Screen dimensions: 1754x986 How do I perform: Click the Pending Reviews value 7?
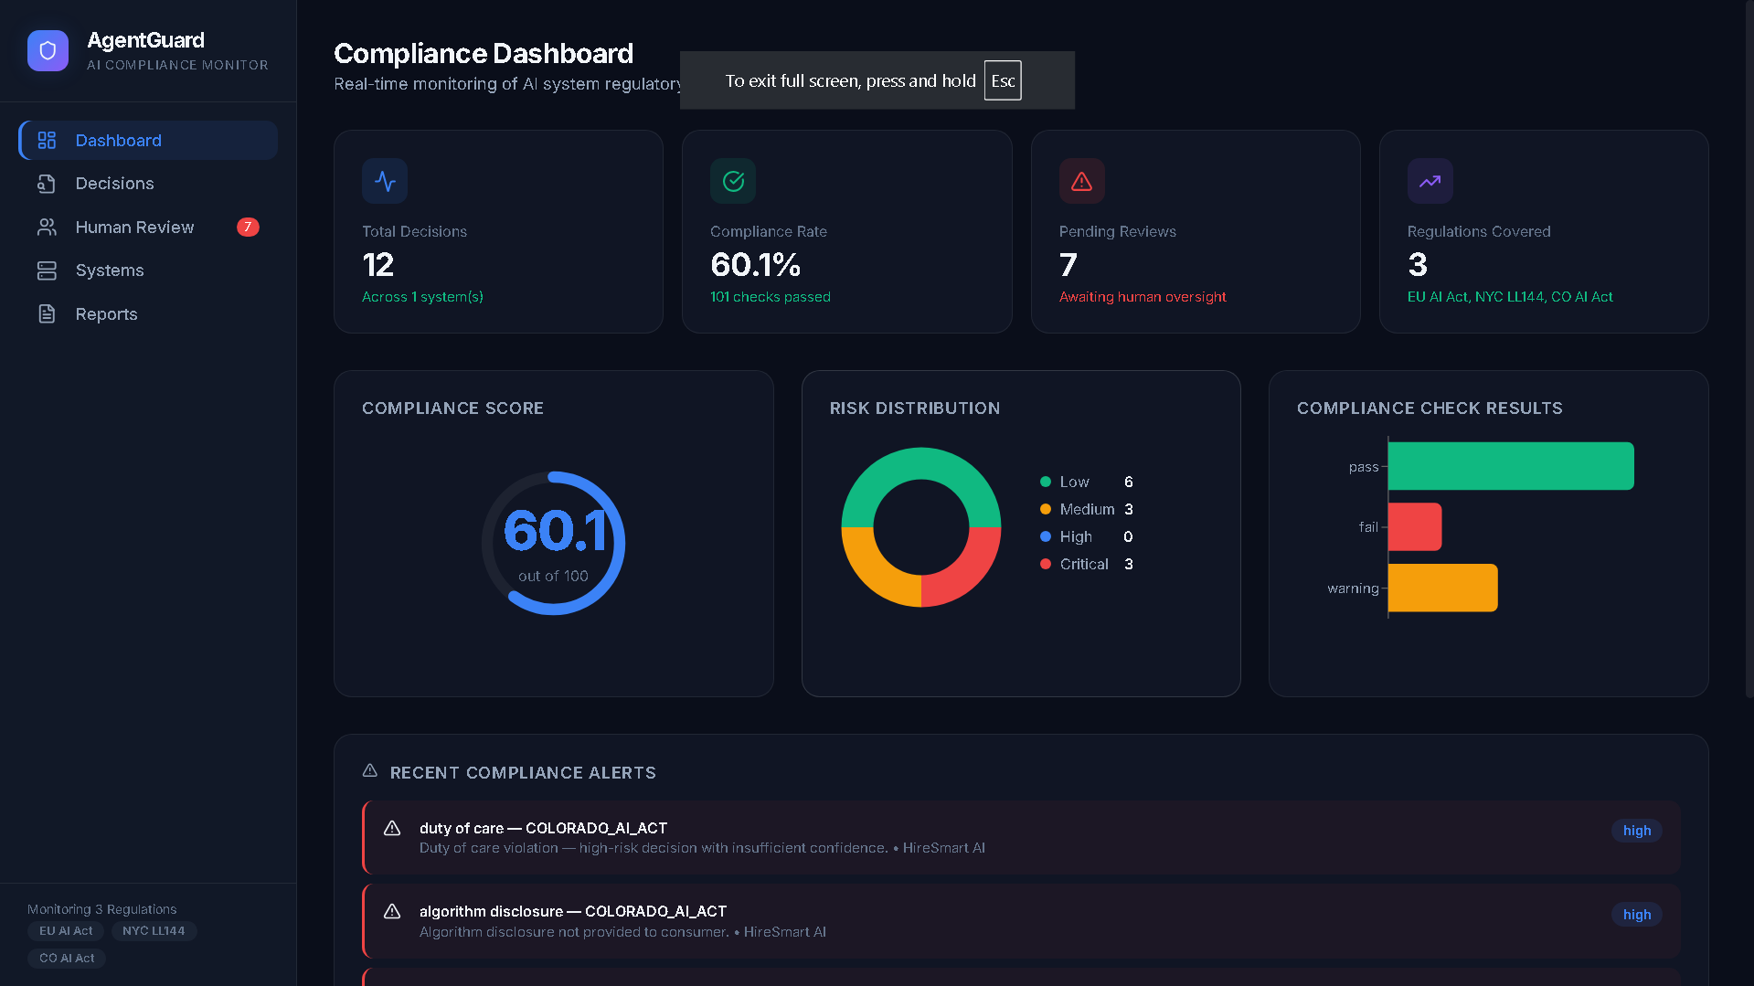click(1068, 265)
